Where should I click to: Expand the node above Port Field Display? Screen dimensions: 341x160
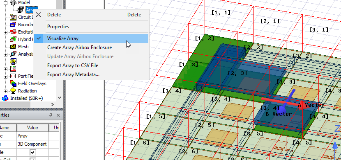tap(6, 69)
